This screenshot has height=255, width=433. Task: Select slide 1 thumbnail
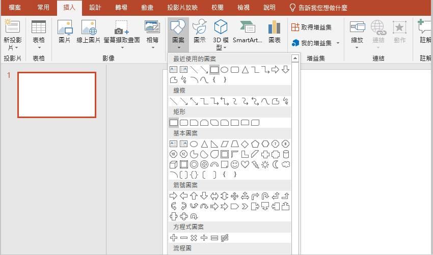click(x=57, y=95)
